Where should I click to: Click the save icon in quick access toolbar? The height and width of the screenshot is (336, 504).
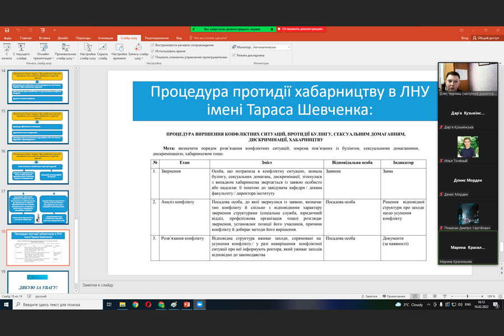click(6, 29)
